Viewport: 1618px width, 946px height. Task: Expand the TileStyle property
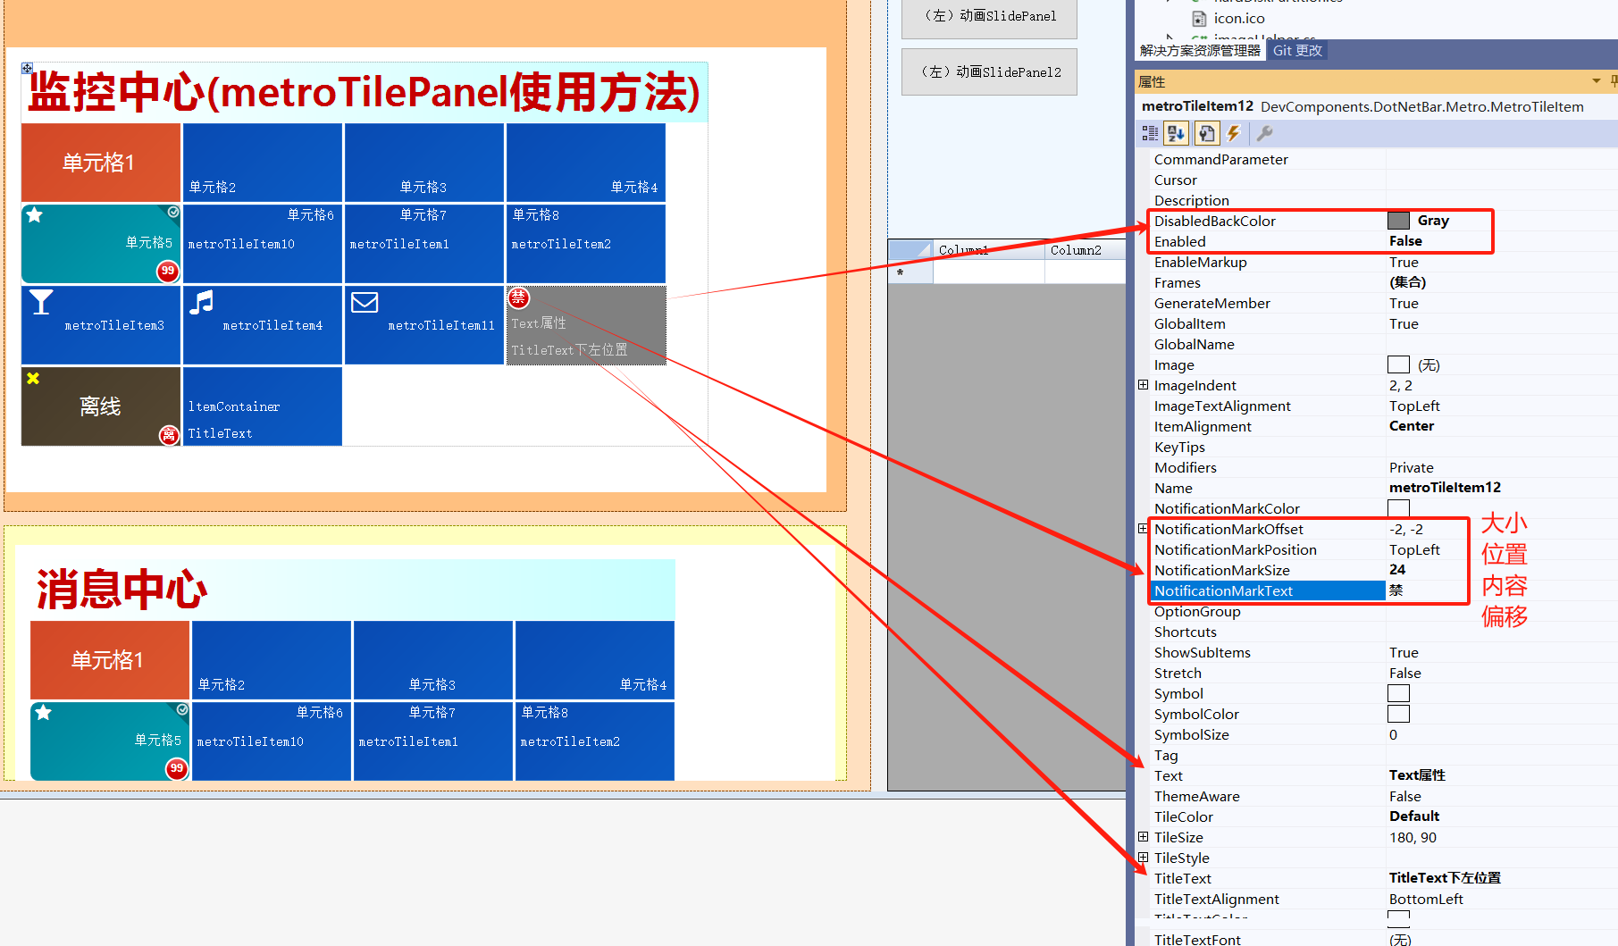coord(1143,858)
